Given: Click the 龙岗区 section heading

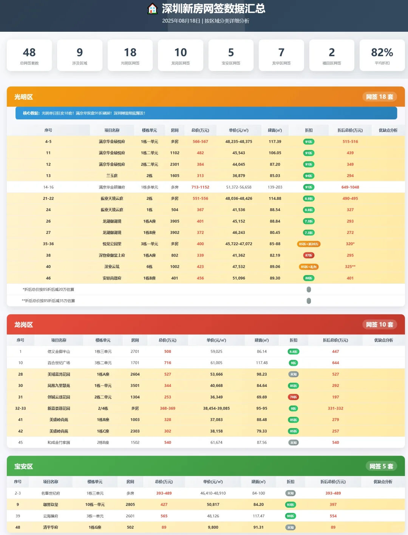Looking at the screenshot, I should coord(23,325).
